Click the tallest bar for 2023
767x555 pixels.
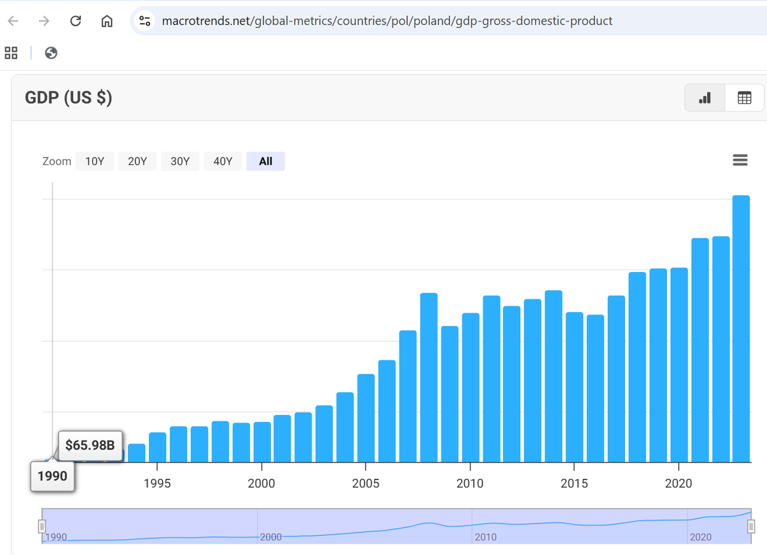(741, 328)
